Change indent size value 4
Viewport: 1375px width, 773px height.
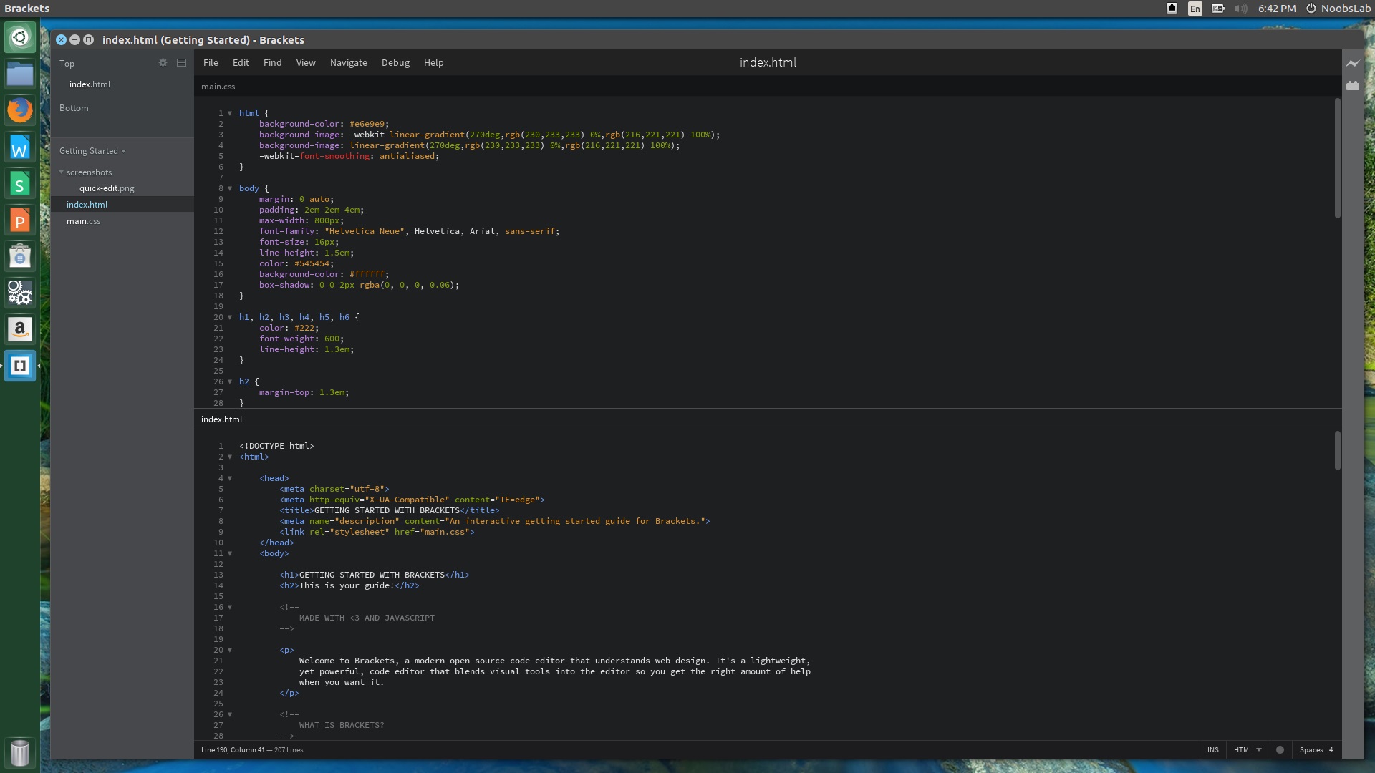pos(1331,750)
